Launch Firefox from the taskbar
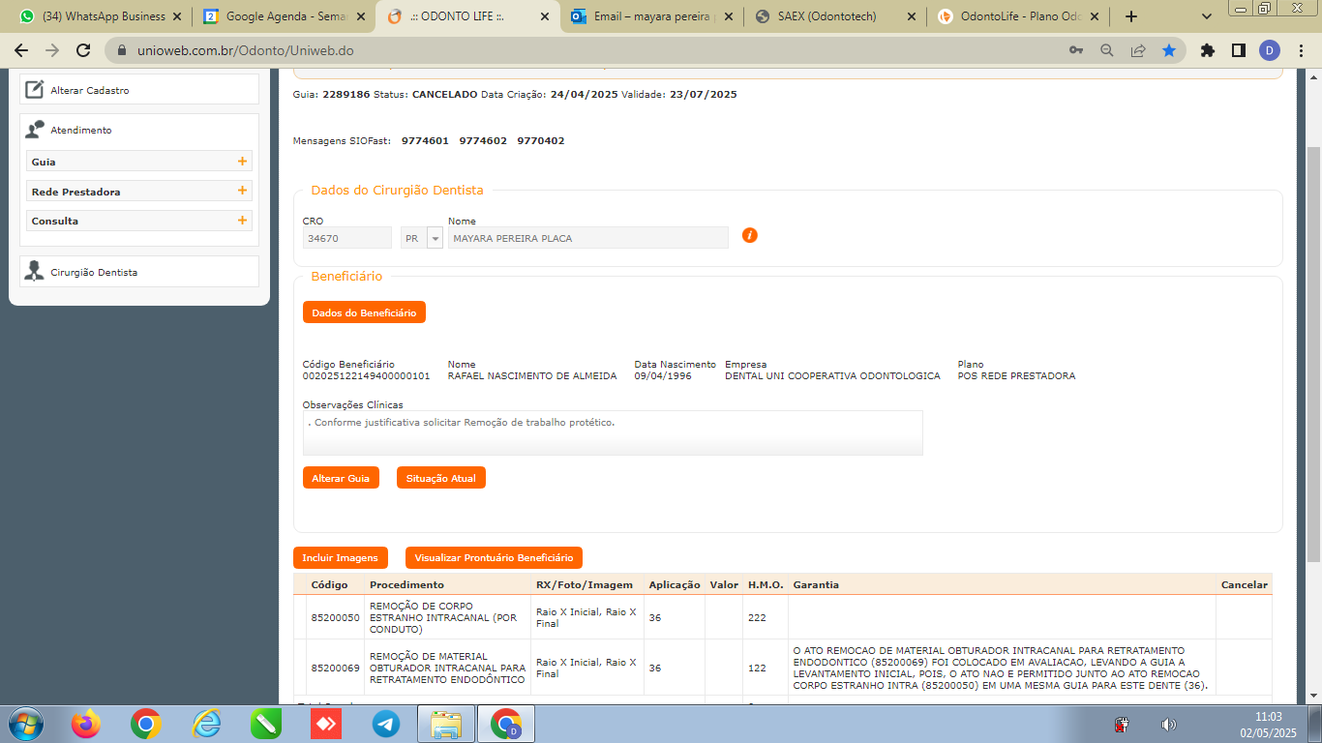 click(x=86, y=724)
